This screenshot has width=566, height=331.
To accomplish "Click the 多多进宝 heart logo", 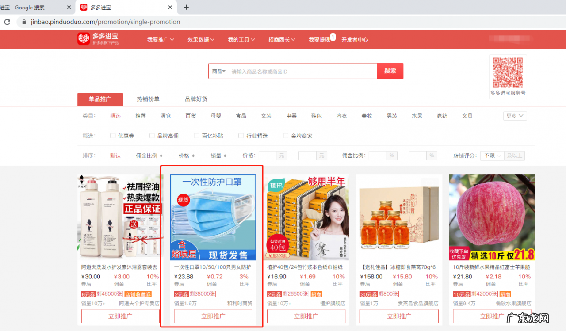I will pos(84,39).
